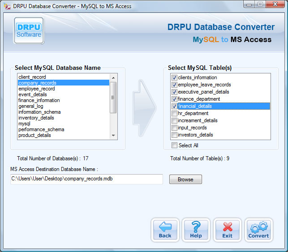Check the hr_department table checkbox
This screenshot has height=252, width=288.
(x=174, y=113)
